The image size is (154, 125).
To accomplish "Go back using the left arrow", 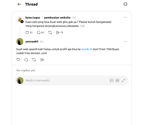I will click(19, 4).
